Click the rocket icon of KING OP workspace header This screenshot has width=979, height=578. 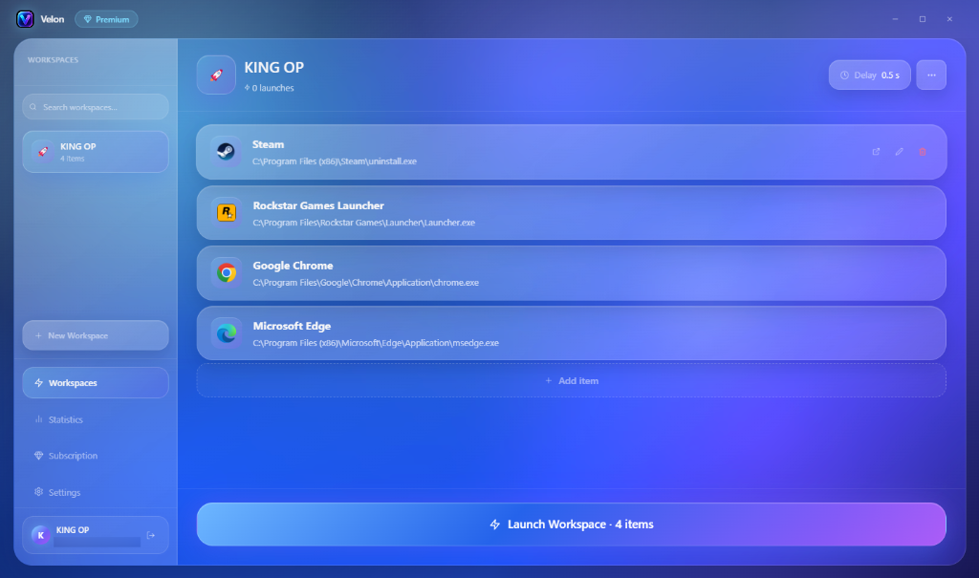[216, 75]
